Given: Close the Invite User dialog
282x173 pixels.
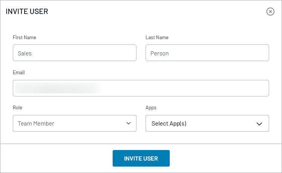Looking at the screenshot, I should click(x=270, y=12).
